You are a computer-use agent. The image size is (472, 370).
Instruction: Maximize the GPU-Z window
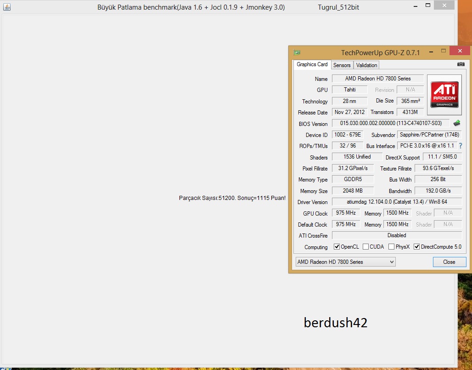click(x=444, y=51)
